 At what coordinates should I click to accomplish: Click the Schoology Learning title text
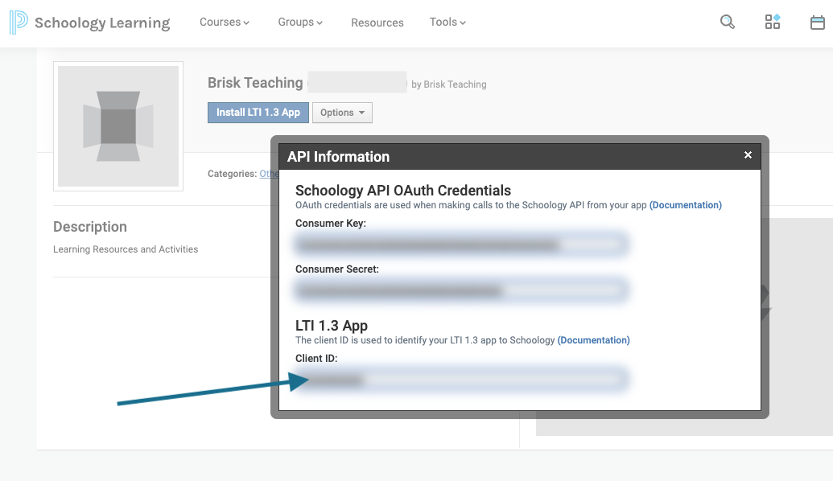click(102, 23)
